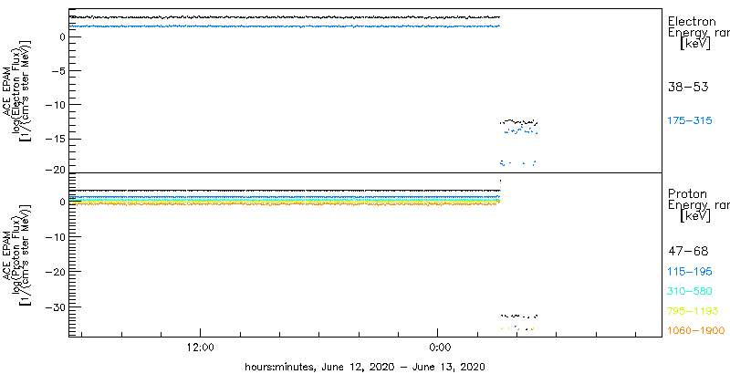The height and width of the screenshot is (374, 730).
Task: Click the ACE EPAM Electron Flux axis title
Action: [17, 89]
